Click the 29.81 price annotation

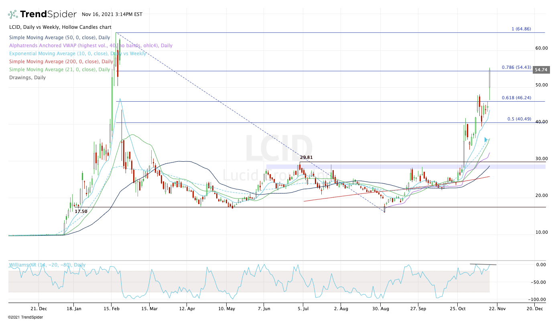[x=306, y=158]
